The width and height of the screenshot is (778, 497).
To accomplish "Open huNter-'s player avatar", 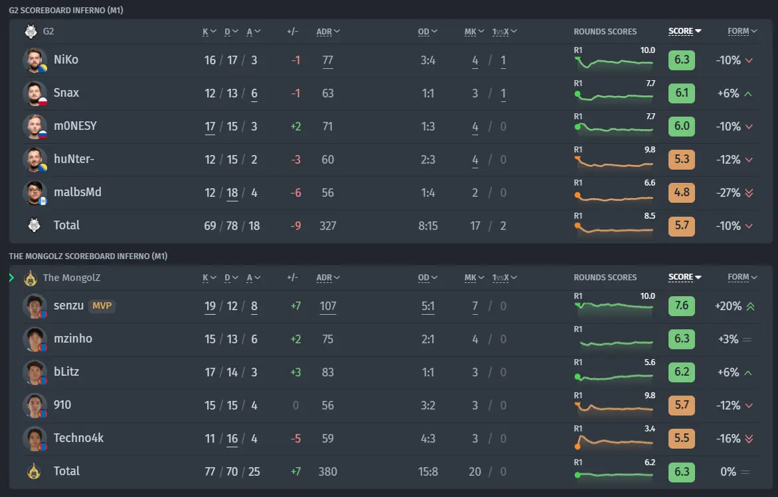I will [x=35, y=160].
